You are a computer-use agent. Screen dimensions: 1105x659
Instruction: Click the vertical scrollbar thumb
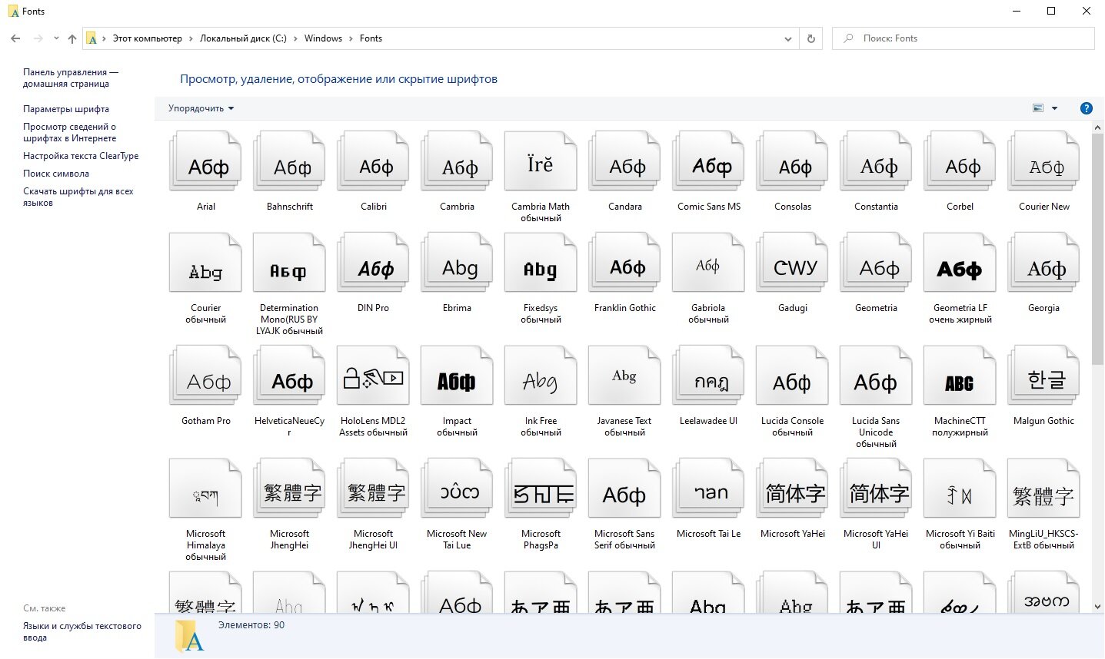pos(1097,250)
